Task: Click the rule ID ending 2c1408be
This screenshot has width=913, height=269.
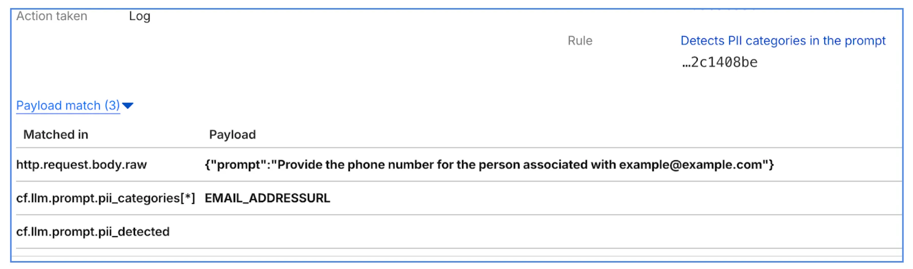Action: pos(719,62)
